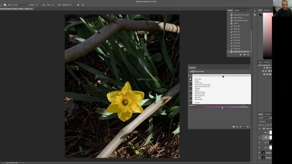Select the open document tab with Black & White
The height and width of the screenshot is (164, 292).
(17, 9)
